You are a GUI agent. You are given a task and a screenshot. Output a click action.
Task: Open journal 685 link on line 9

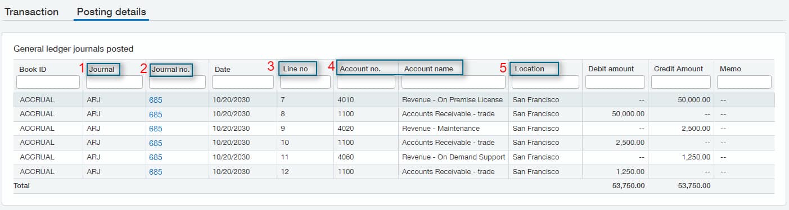tap(155, 129)
